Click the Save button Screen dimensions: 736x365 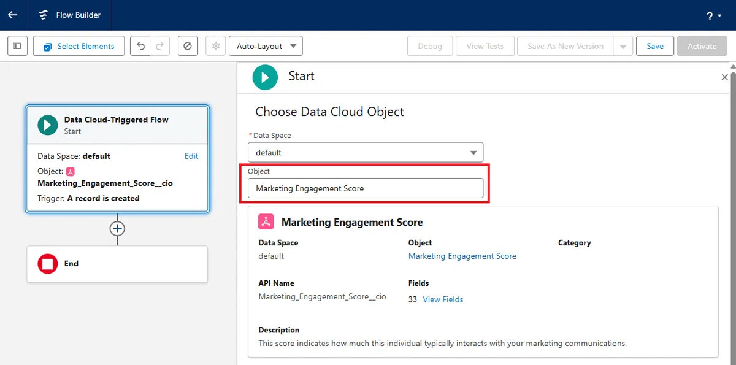655,46
